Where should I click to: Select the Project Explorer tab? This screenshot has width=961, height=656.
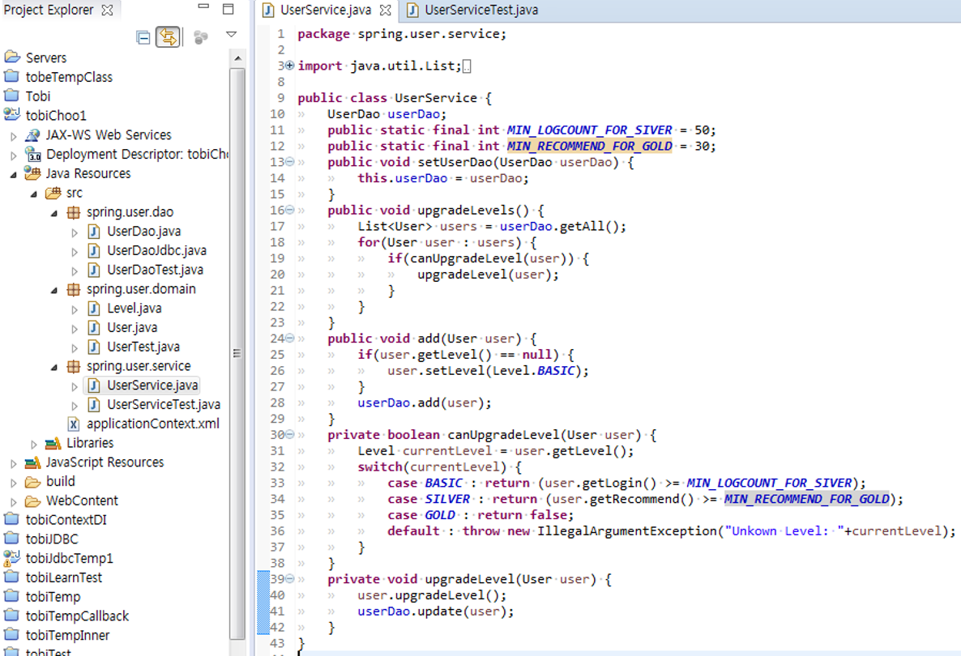point(58,10)
